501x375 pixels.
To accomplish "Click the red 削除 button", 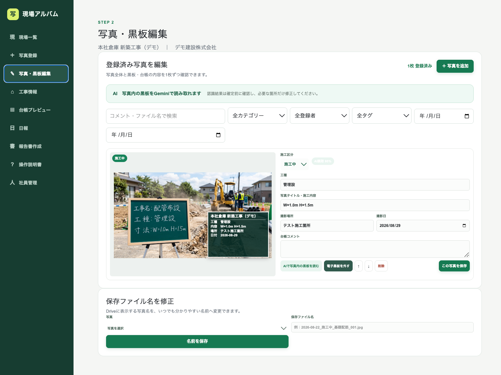I will pyautogui.click(x=381, y=266).
